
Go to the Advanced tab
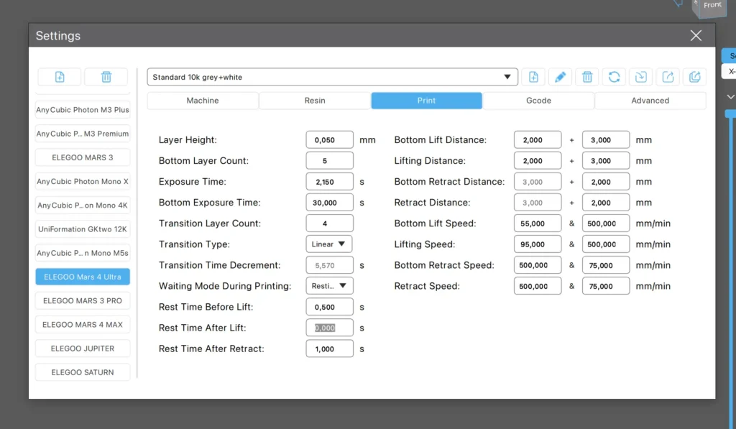[650, 101]
